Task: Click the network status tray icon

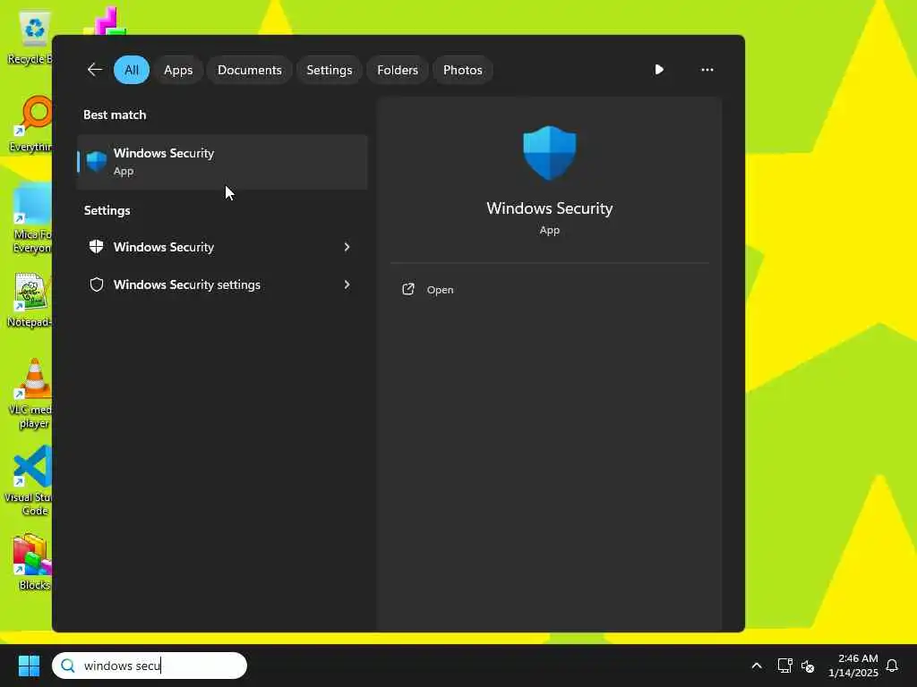Action: (x=784, y=666)
